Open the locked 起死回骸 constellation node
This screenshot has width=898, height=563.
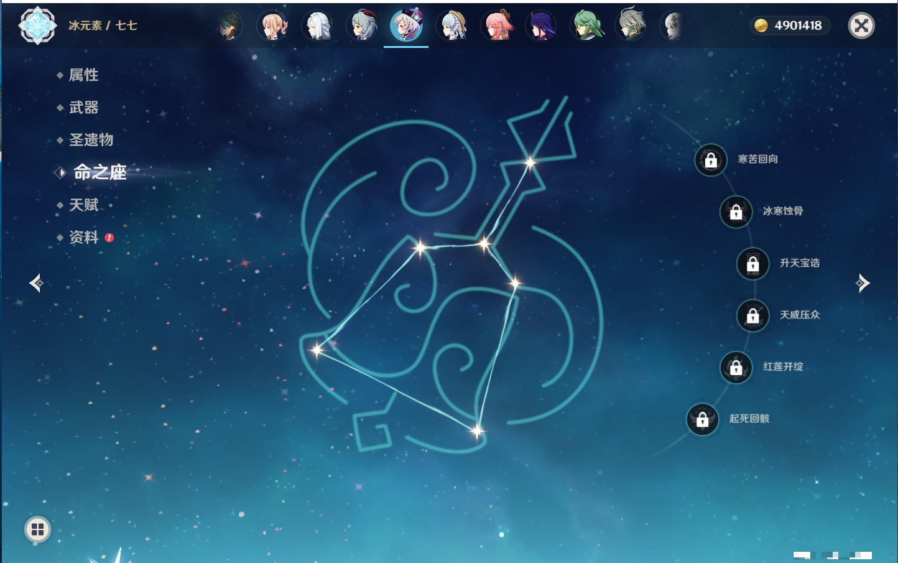(703, 419)
